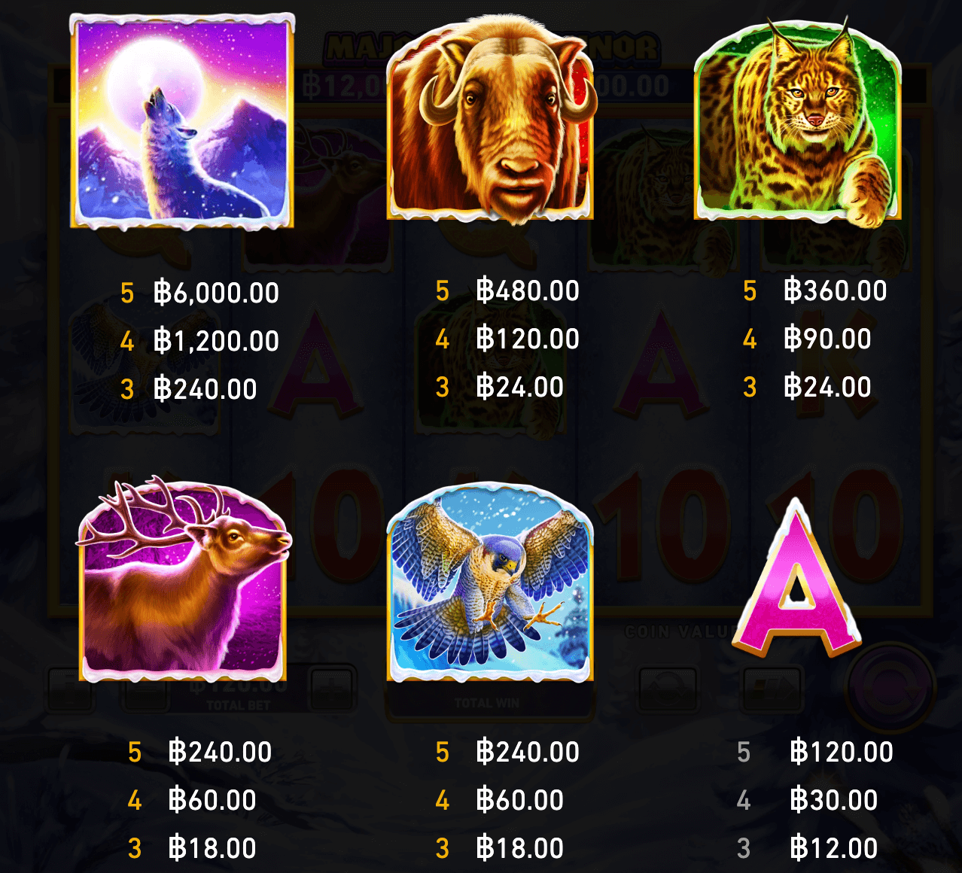The height and width of the screenshot is (873, 962).
Task: Click the wolf ฿240.00 three-symbol payout
Action: 205,388
